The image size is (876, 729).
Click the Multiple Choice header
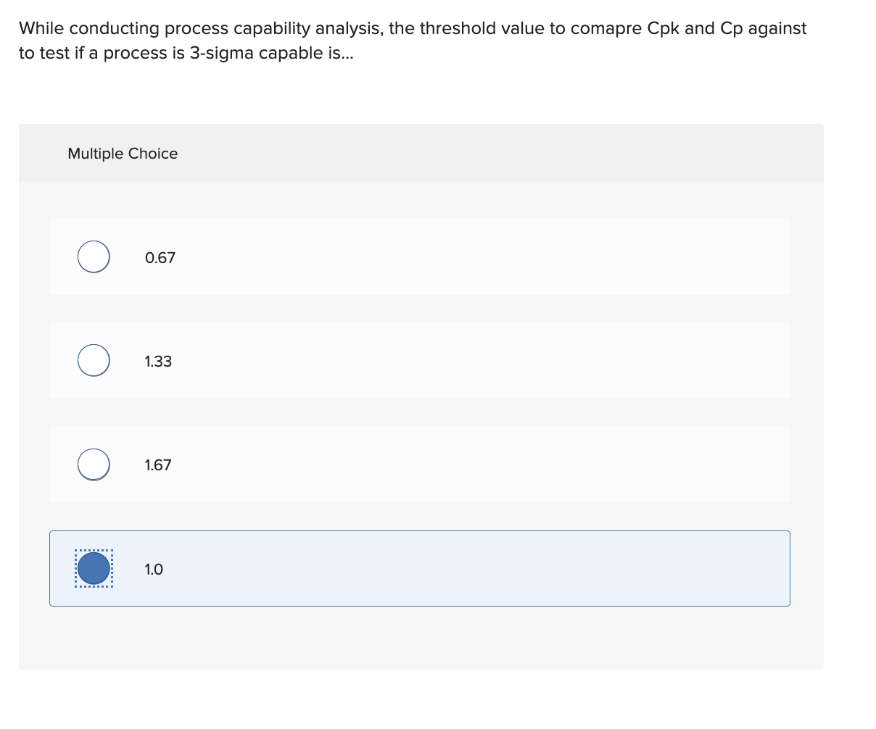coord(123,153)
